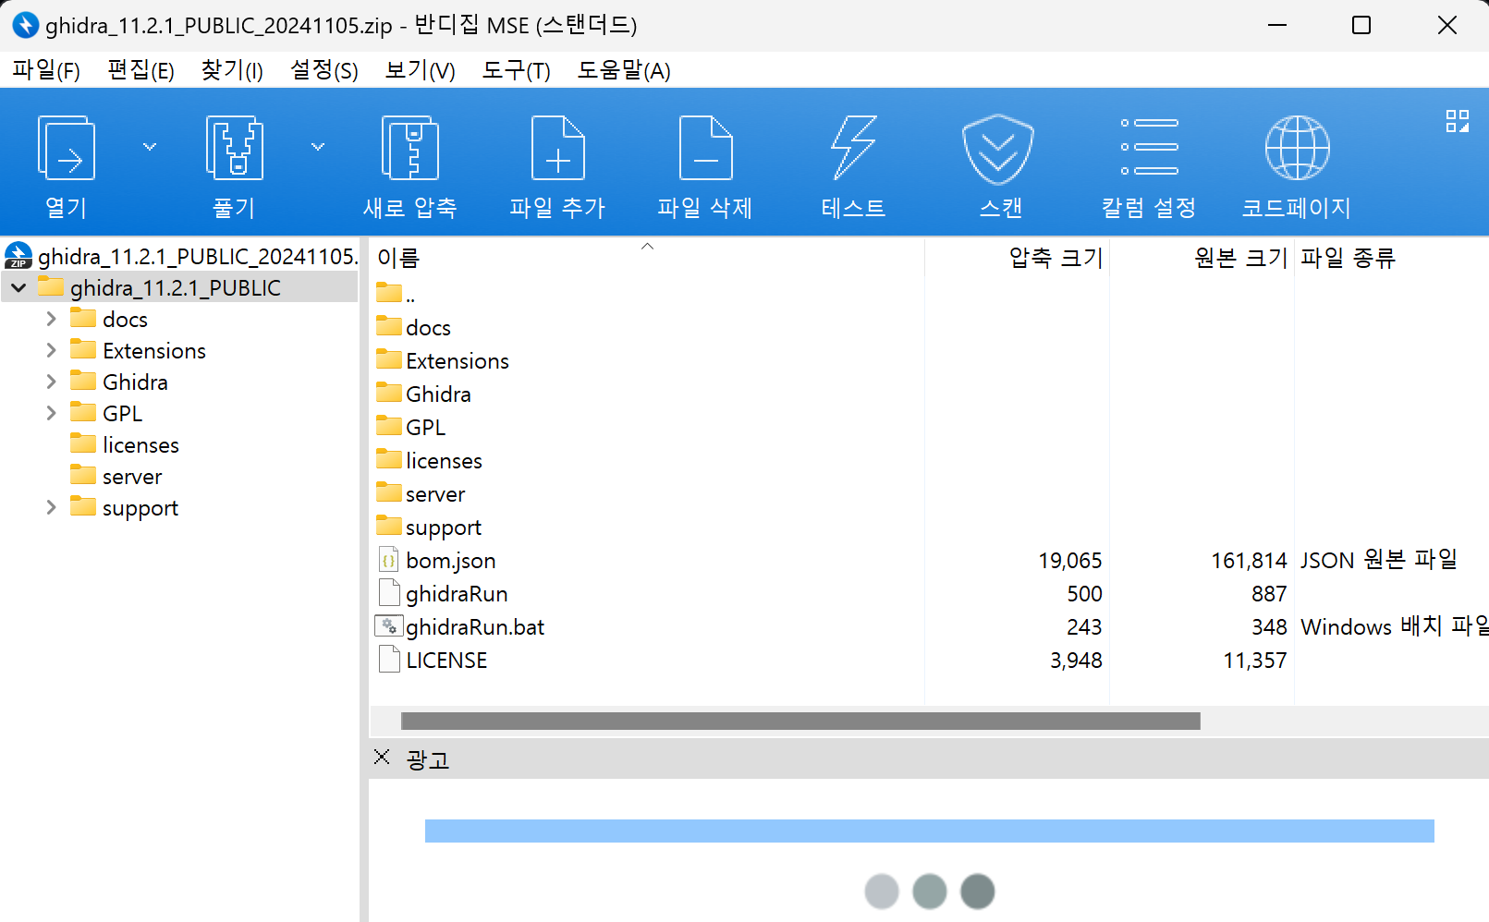The width and height of the screenshot is (1489, 922).
Task: Collapse the ghidra_11.2.1_PUBLIC tree node
Action: 18,288
